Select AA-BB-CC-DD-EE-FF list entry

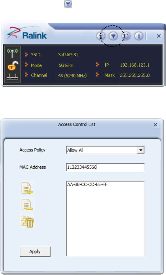tap(87, 184)
